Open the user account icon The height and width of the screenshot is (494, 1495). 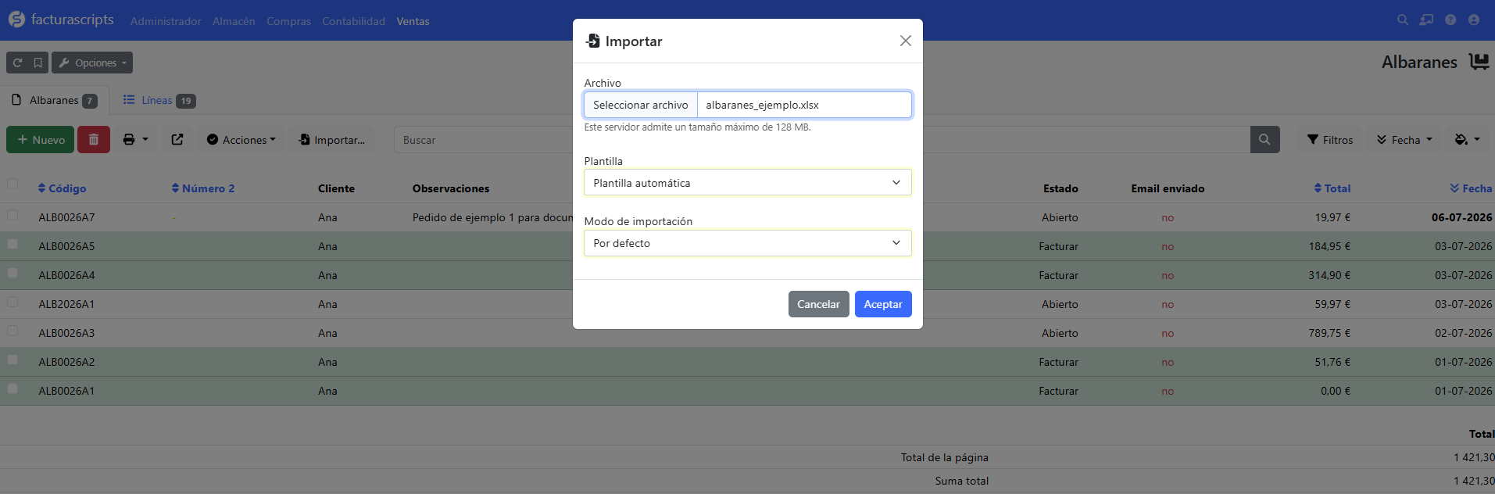click(x=1474, y=20)
